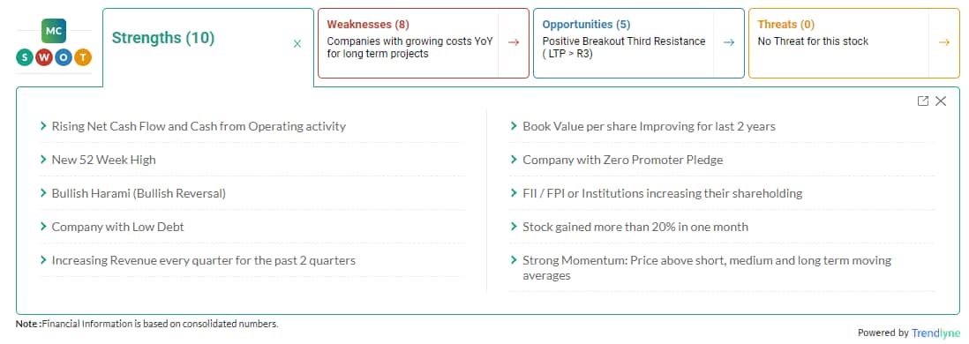Open 'Bullish Harami (Bullish Reversal)' item
Viewport: 969px width, 344px height.
(139, 193)
